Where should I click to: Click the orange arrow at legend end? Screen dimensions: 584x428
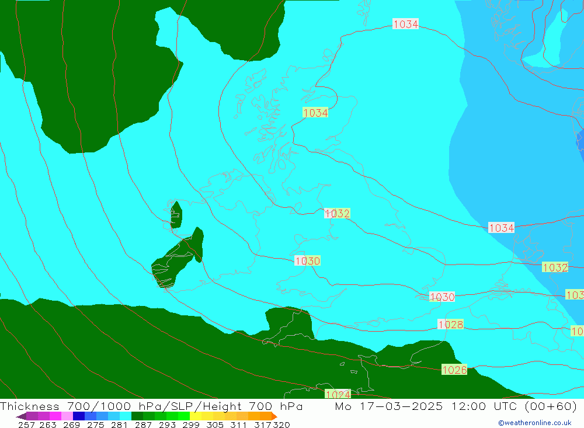point(274,416)
